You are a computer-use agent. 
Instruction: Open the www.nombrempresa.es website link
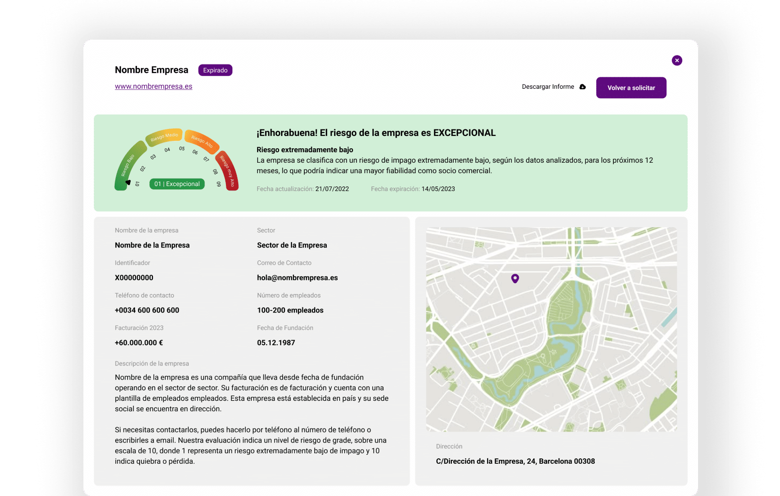point(153,86)
